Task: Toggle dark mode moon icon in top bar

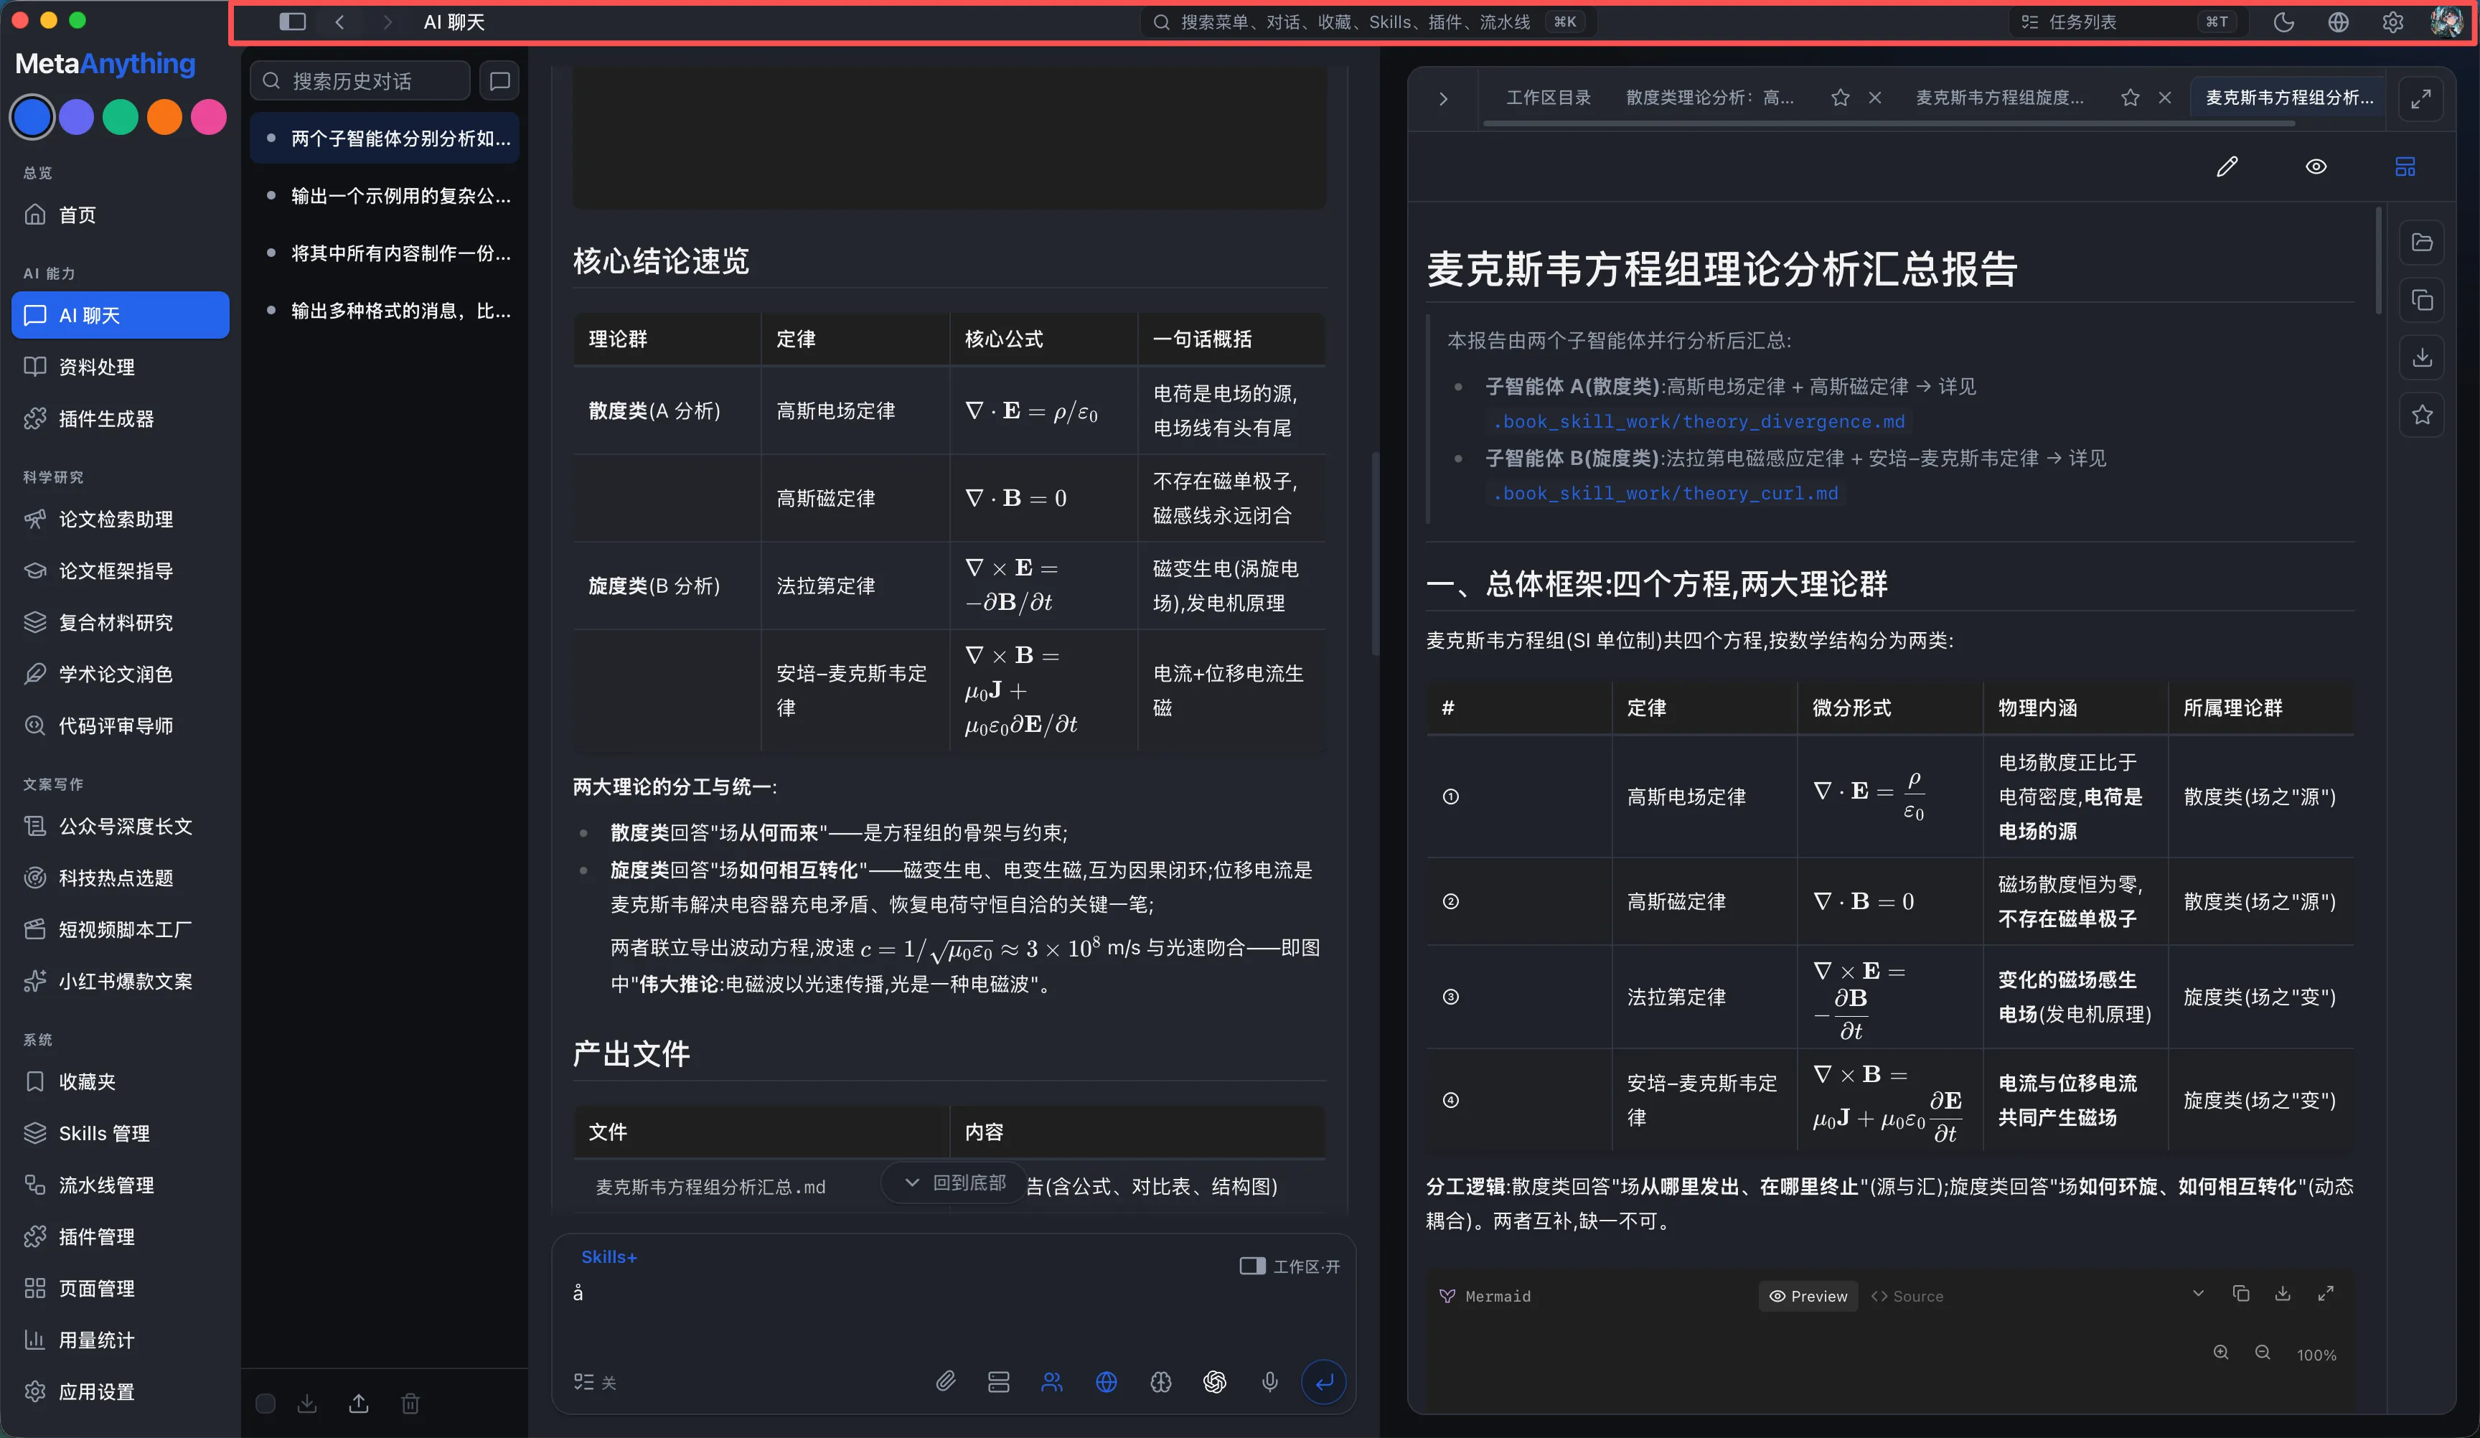Action: click(x=2284, y=22)
